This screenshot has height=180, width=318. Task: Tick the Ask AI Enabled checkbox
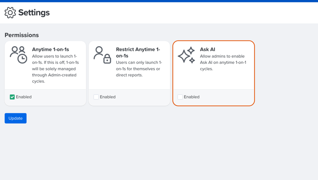tap(180, 97)
